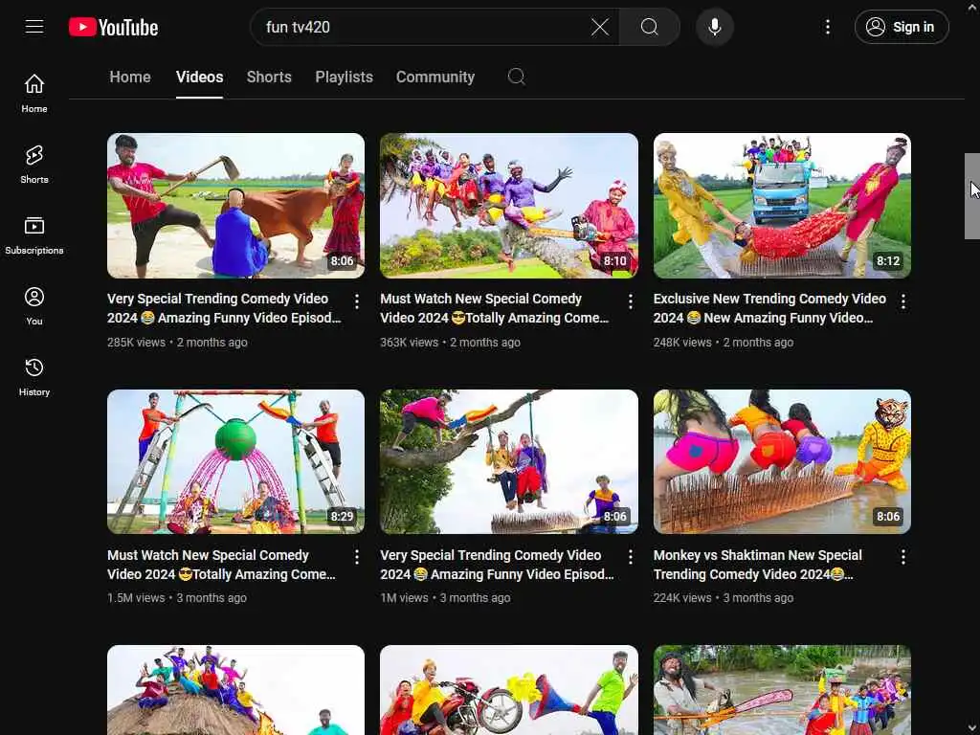Clear the search text with X icon
Screen dimensions: 980x735
[600, 27]
